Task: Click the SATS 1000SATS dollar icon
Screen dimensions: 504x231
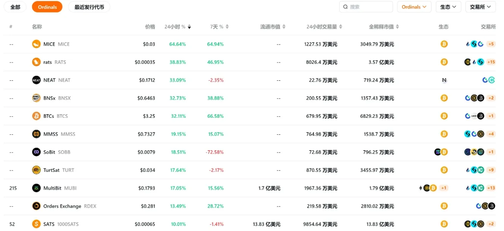Action: coord(36,224)
